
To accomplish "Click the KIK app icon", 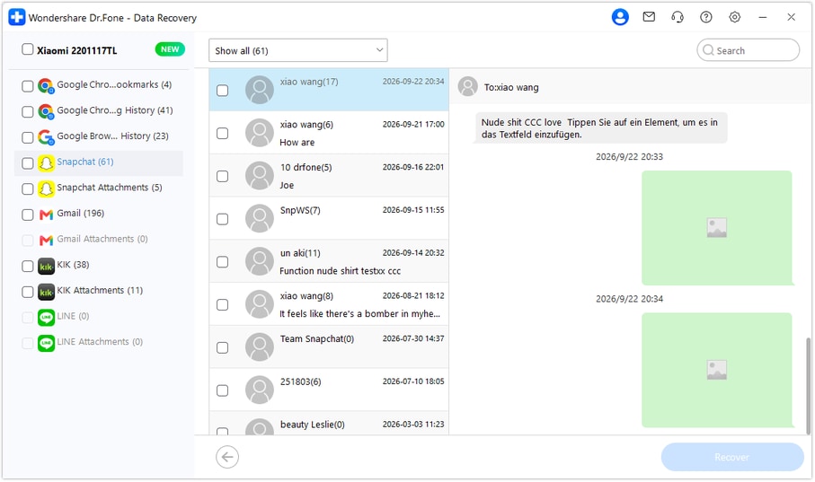I will 46,266.
